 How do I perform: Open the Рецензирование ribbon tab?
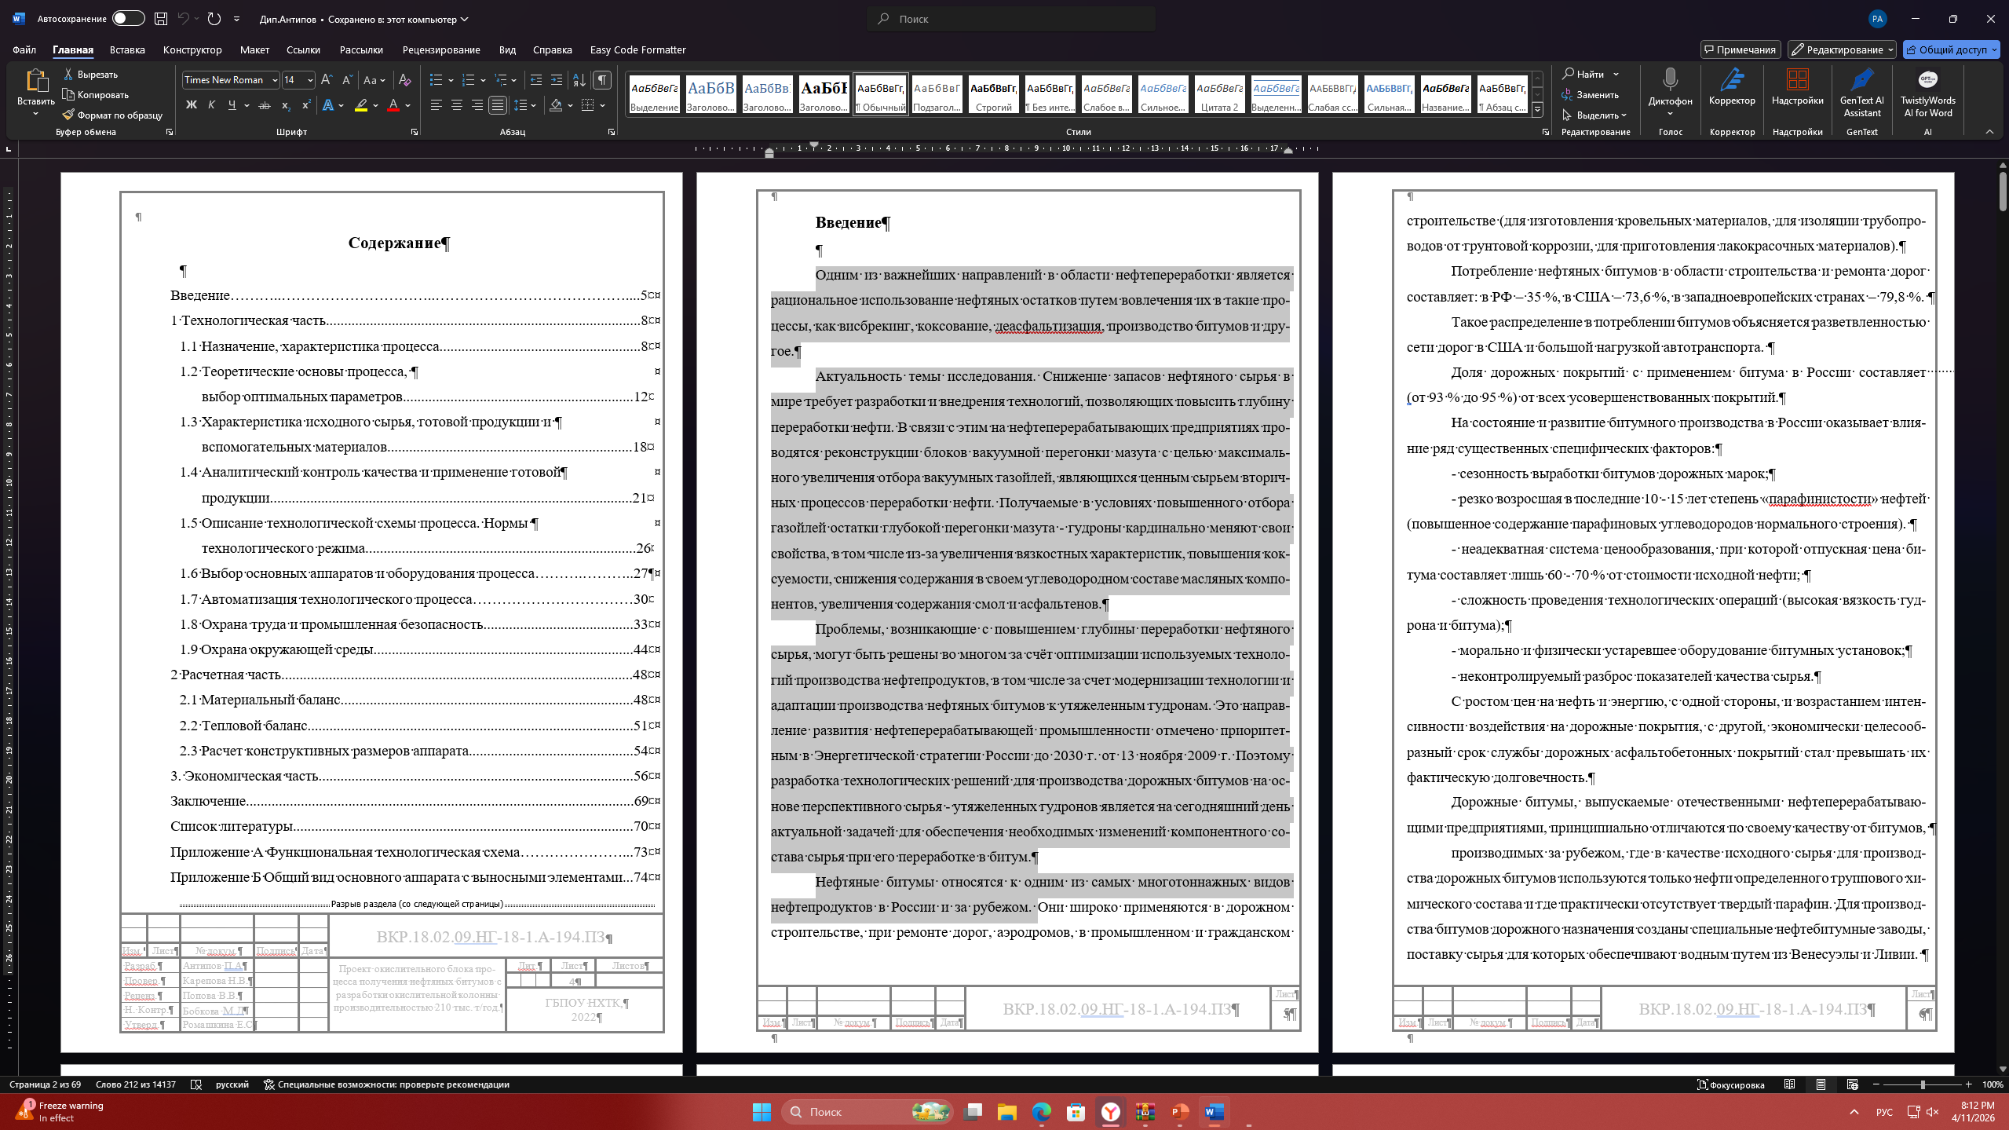(x=440, y=49)
